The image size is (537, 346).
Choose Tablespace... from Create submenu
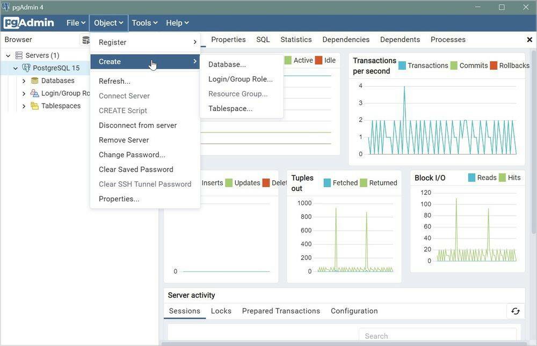230,108
